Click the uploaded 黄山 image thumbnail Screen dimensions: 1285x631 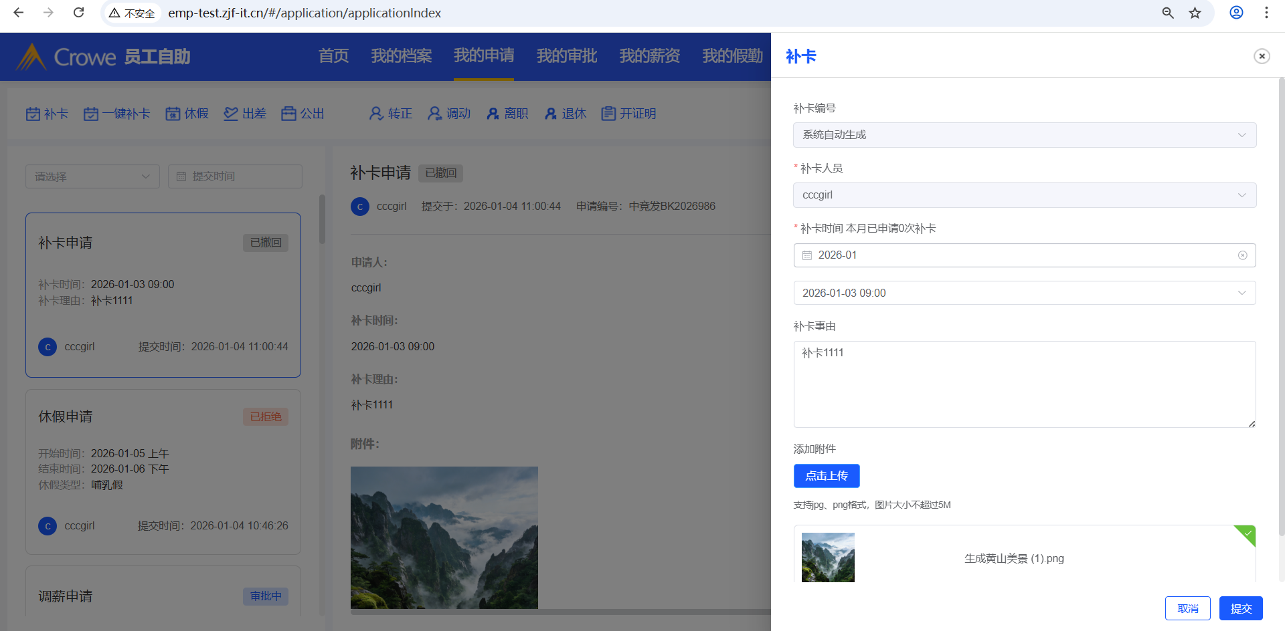828,557
